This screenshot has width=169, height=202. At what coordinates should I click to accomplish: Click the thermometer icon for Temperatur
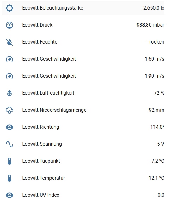click(10, 178)
